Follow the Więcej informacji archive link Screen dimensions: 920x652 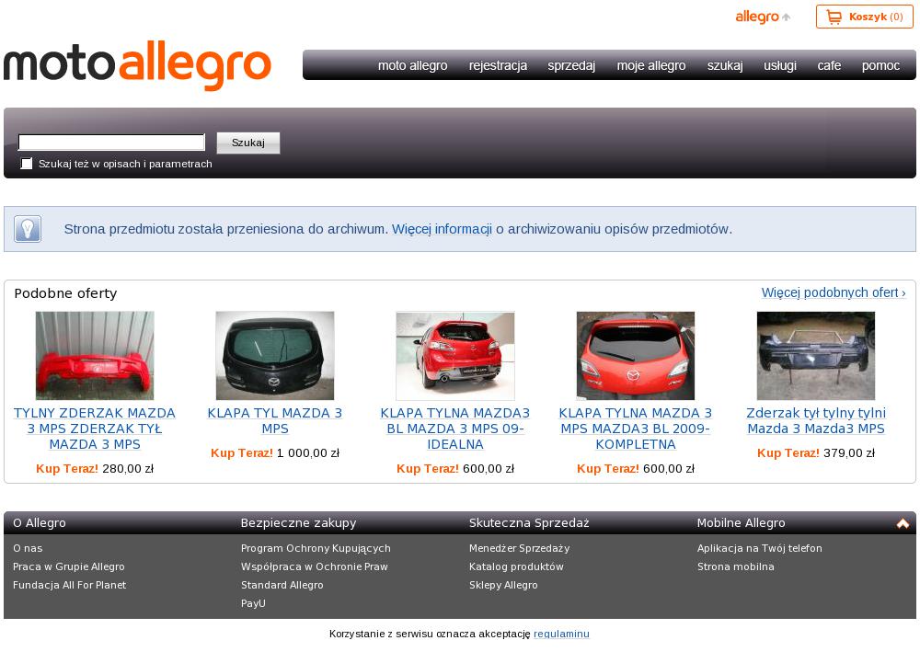[442, 229]
